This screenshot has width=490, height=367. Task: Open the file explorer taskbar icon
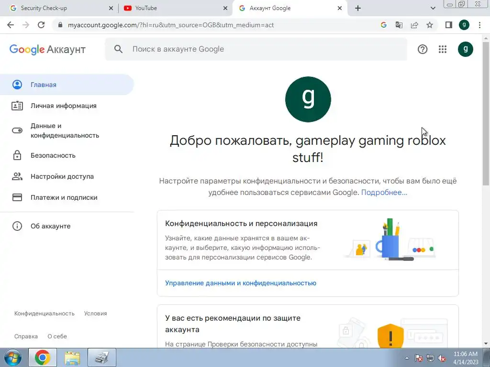click(72, 357)
